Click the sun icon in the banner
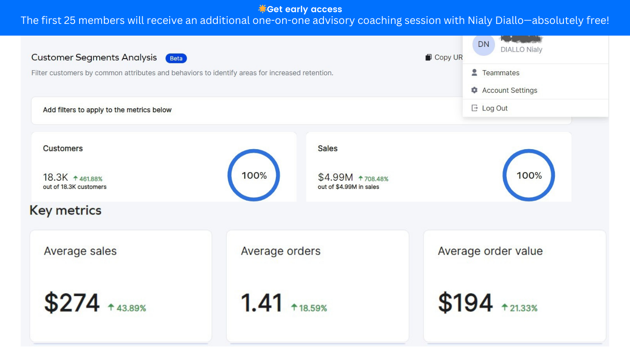Image resolution: width=630 pixels, height=356 pixels. [x=262, y=9]
